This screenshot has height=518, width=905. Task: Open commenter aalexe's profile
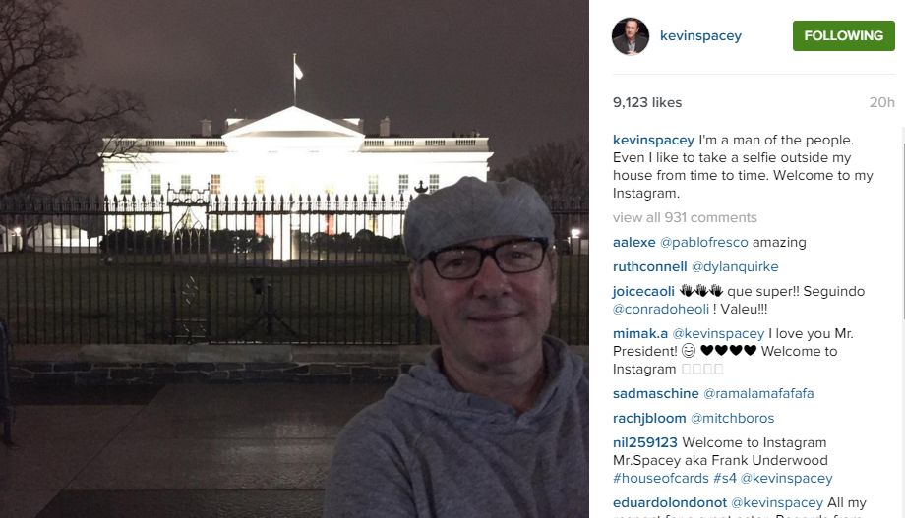(633, 242)
